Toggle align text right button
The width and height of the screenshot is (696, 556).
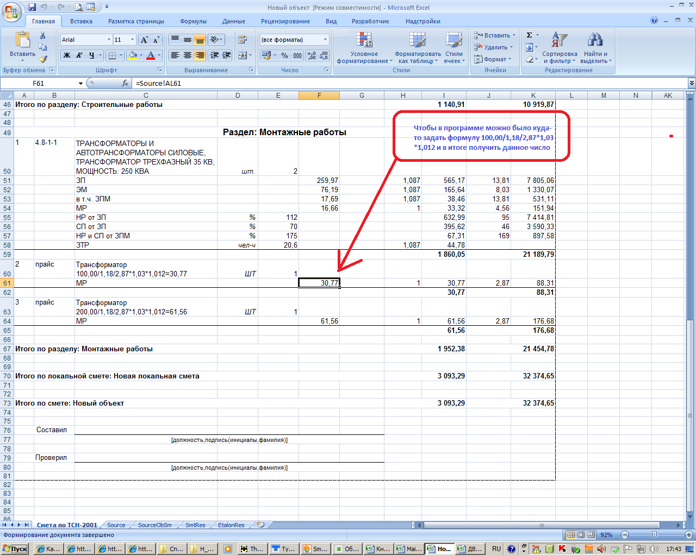click(200, 55)
